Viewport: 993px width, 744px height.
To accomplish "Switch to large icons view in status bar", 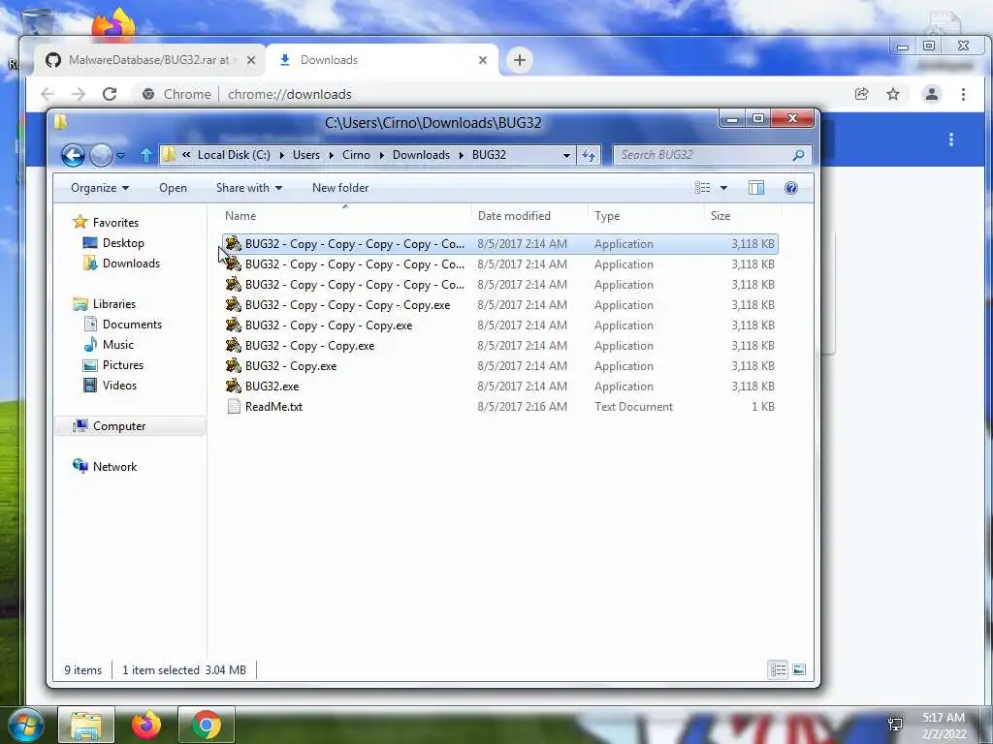I will [799, 669].
